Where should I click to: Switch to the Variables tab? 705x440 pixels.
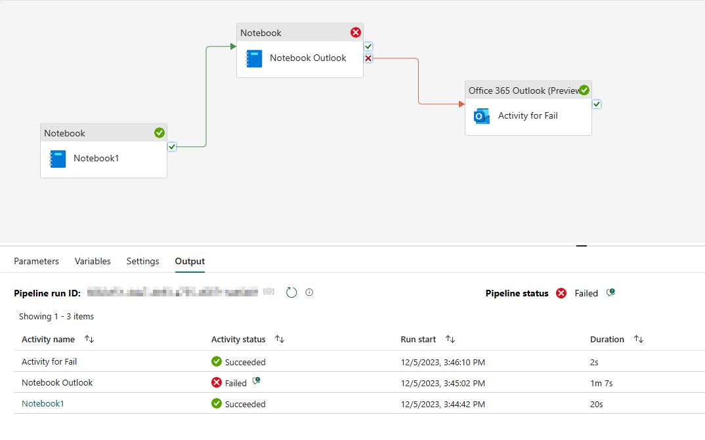pyautogui.click(x=93, y=261)
